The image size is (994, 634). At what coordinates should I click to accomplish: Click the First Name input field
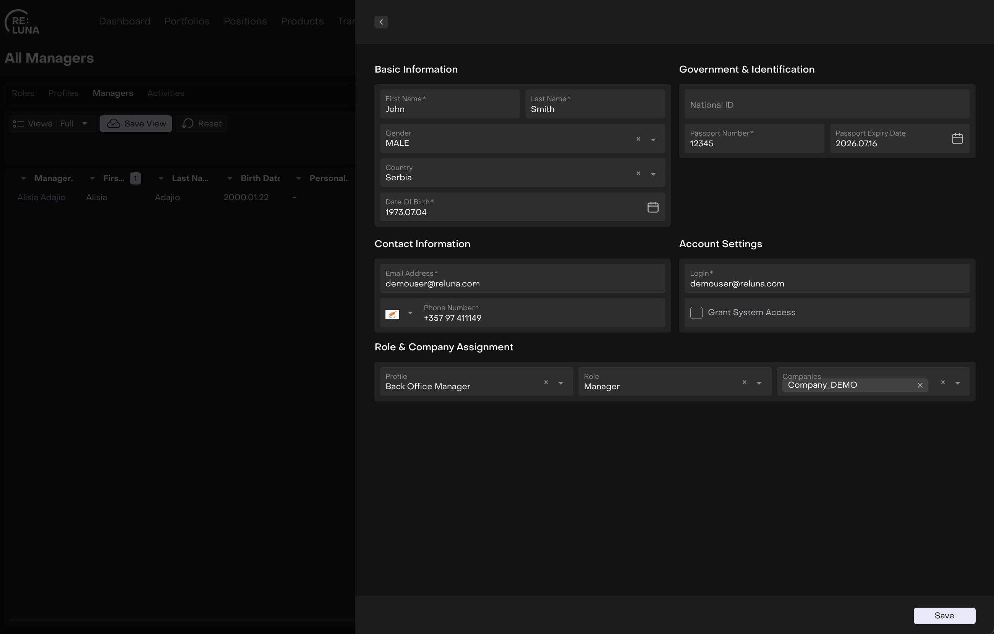(450, 104)
